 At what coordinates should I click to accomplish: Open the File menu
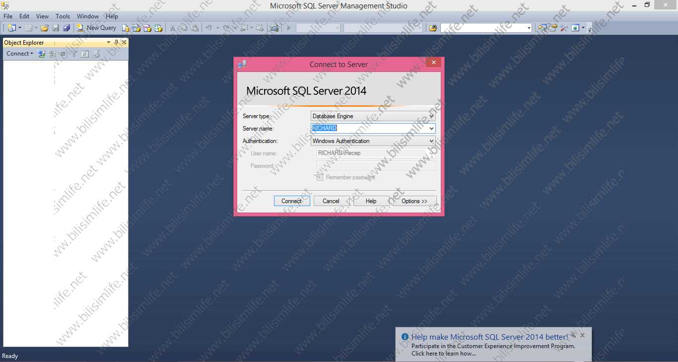8,16
